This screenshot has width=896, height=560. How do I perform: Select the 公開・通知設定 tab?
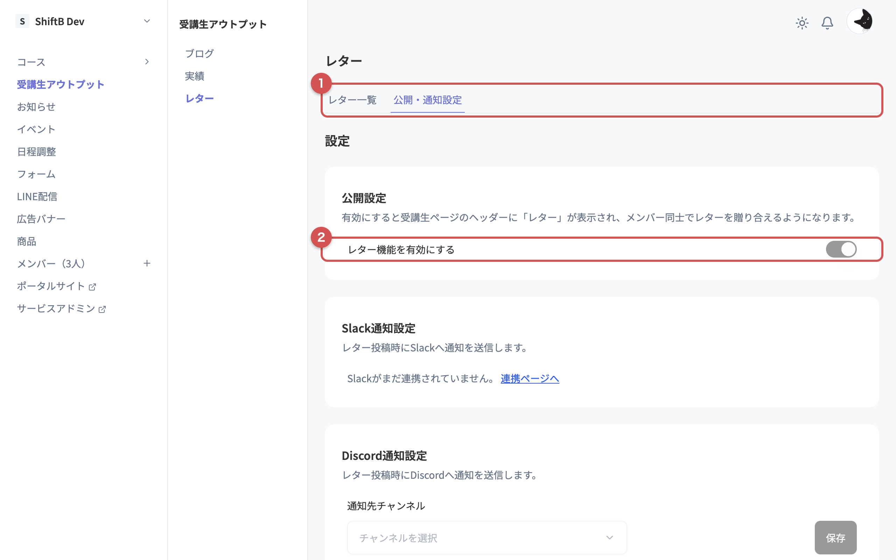pos(428,100)
